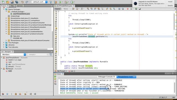Toggle the Navigator javadoc window button
177x100 pixels.
click(x=51, y=54)
